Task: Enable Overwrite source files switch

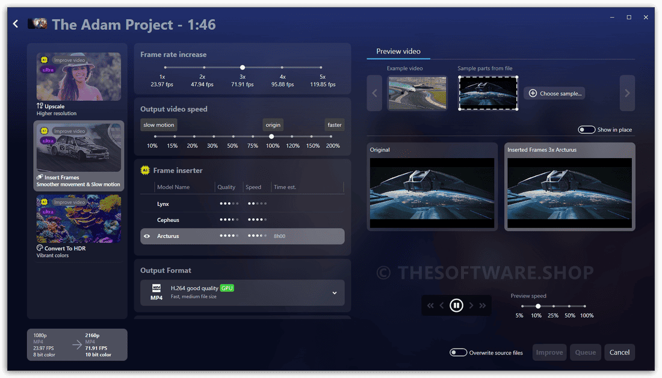Action: 458,352
